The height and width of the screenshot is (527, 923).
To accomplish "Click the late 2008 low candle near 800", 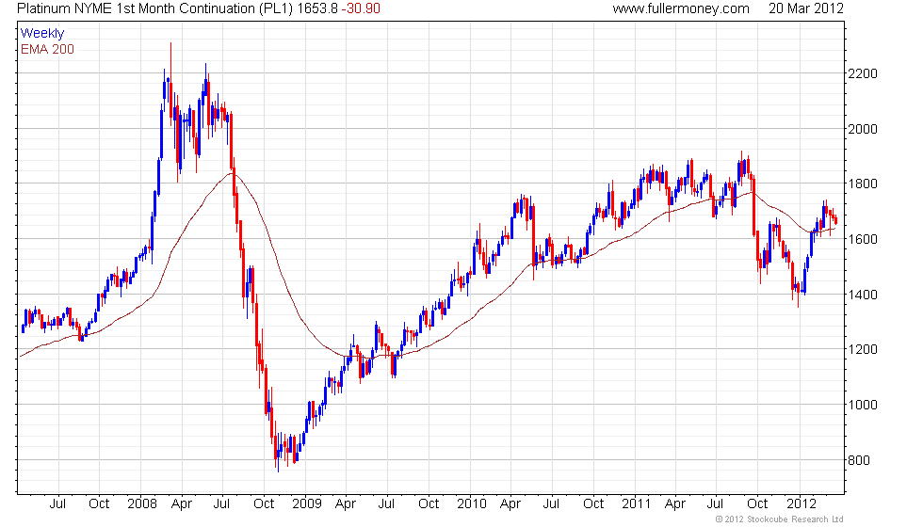I will coord(278,453).
